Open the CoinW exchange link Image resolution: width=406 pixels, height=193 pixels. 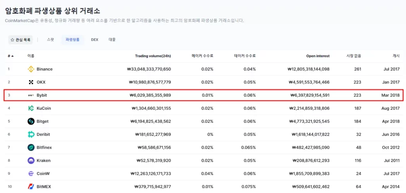[x=43, y=174]
